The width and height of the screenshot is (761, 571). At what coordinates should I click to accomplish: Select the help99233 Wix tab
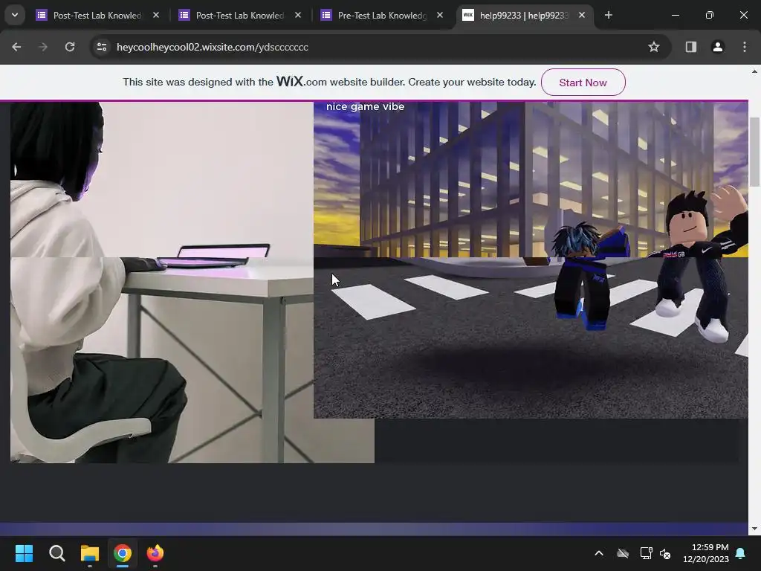524,16
